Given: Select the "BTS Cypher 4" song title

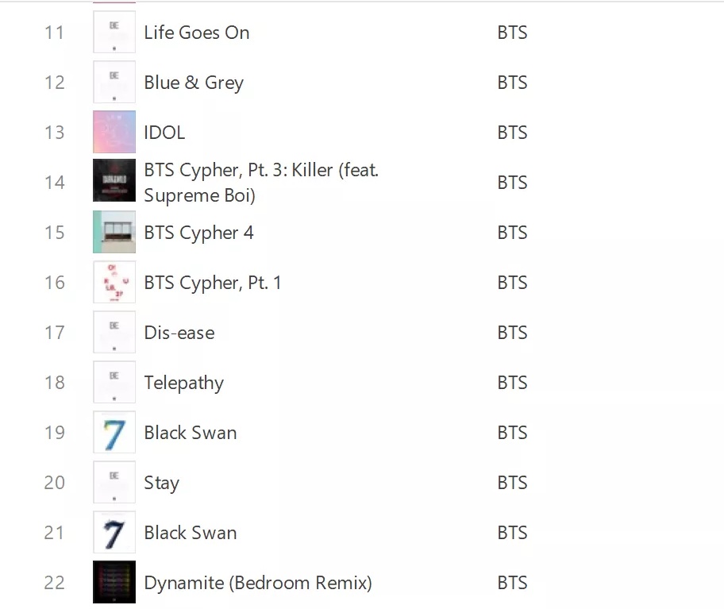Looking at the screenshot, I should point(198,232).
